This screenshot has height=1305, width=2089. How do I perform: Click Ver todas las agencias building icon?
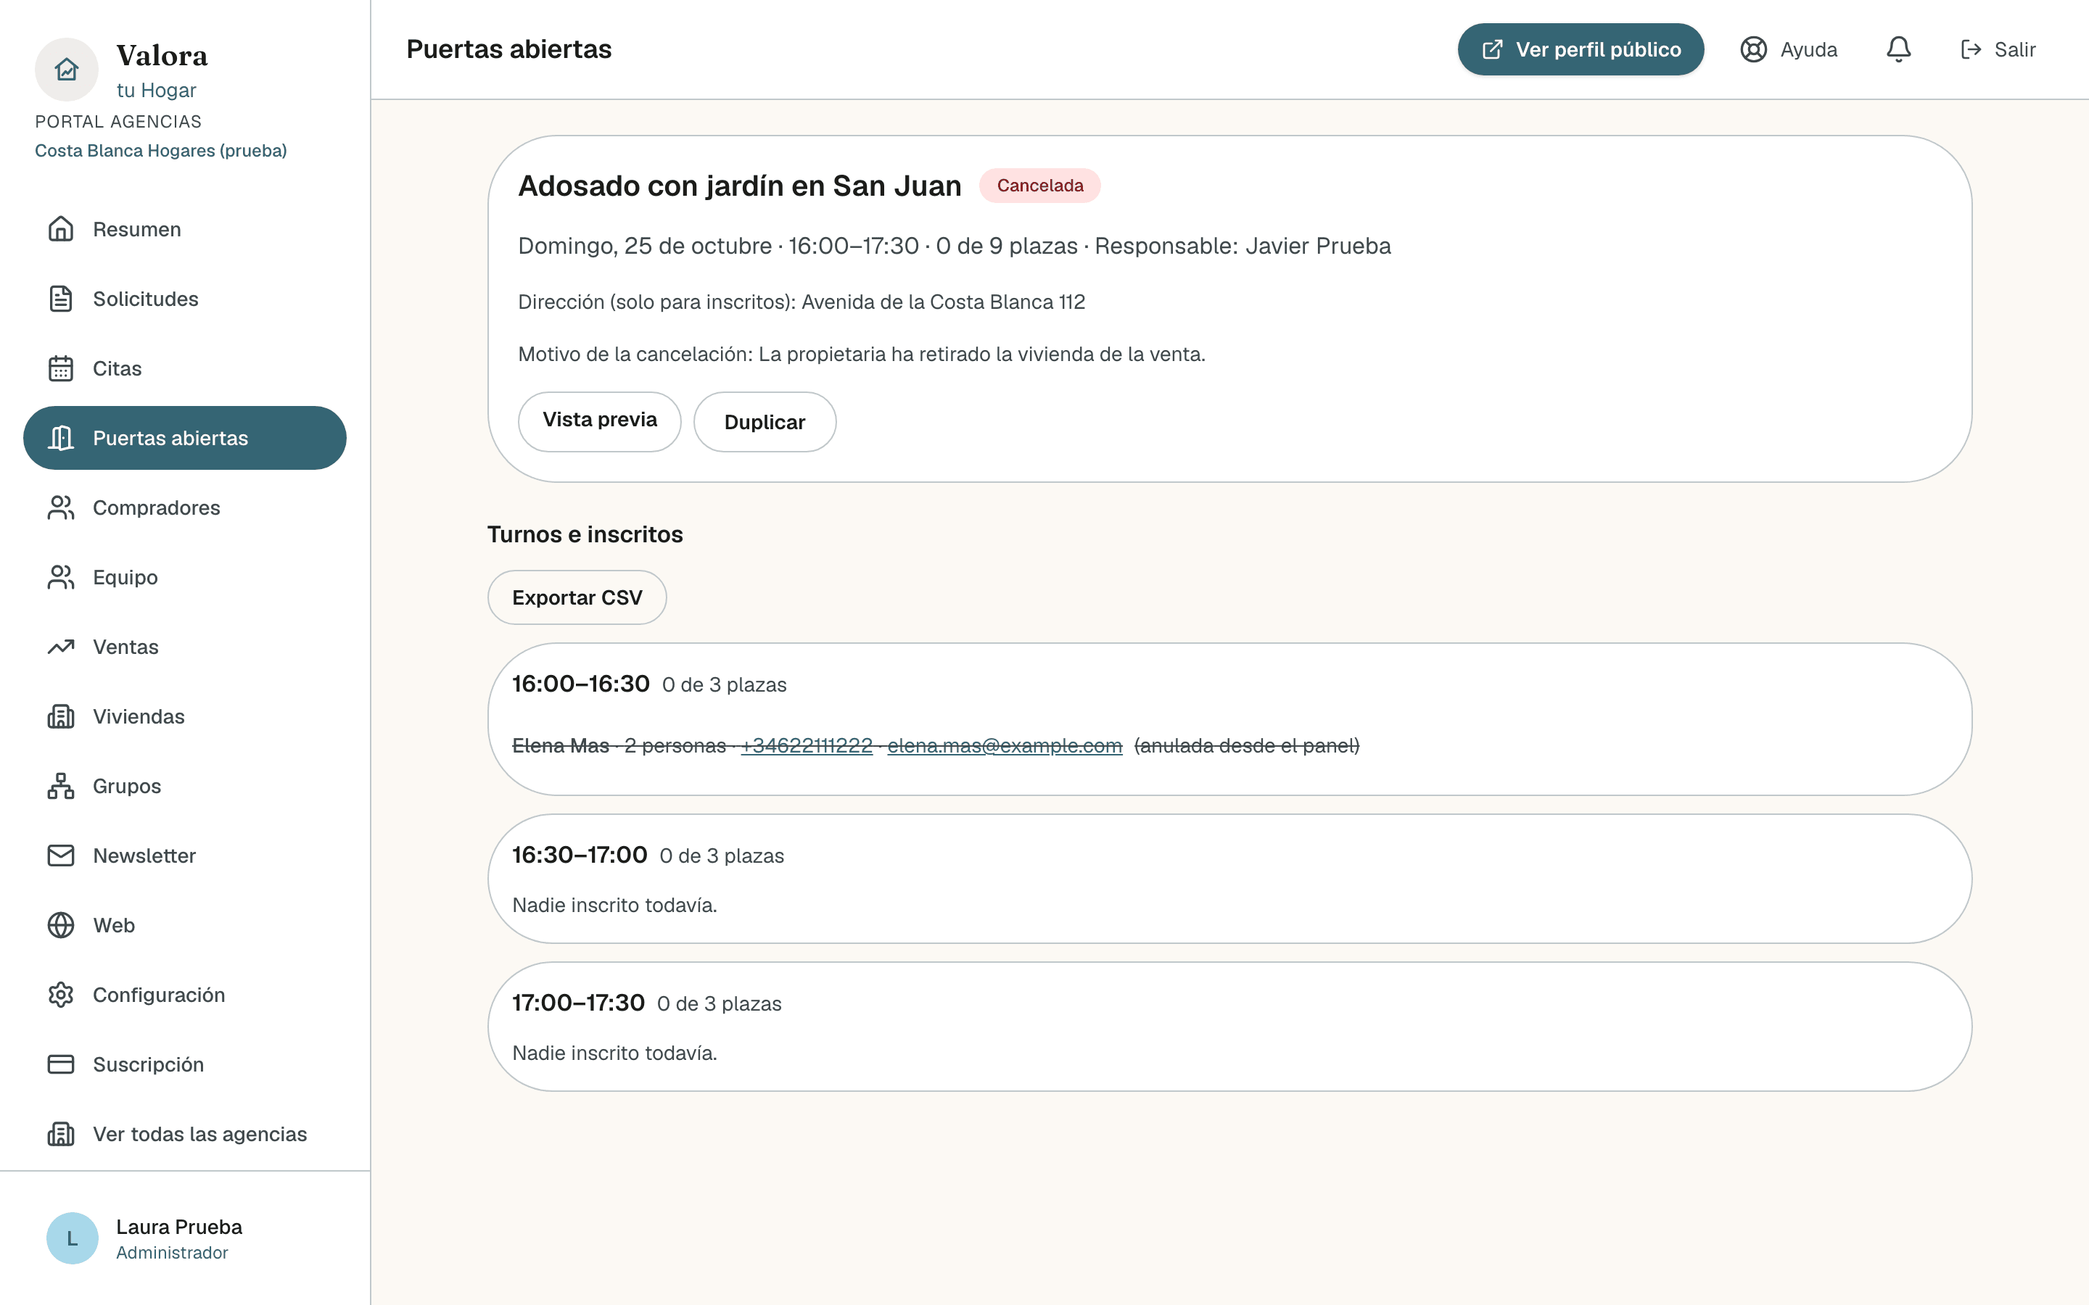point(60,1134)
